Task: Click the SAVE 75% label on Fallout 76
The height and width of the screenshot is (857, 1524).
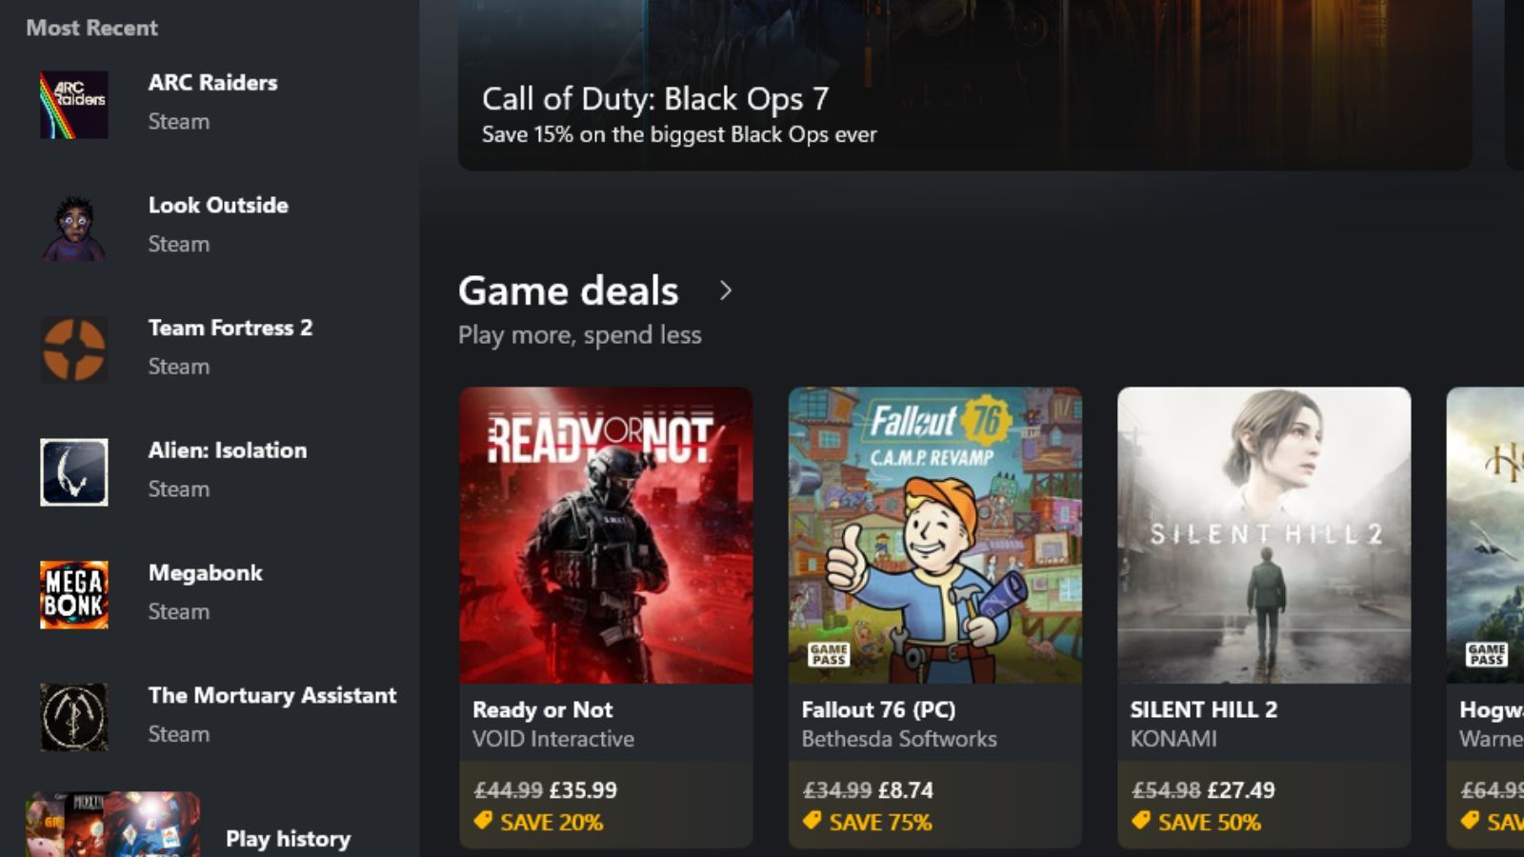Action: pyautogui.click(x=880, y=822)
